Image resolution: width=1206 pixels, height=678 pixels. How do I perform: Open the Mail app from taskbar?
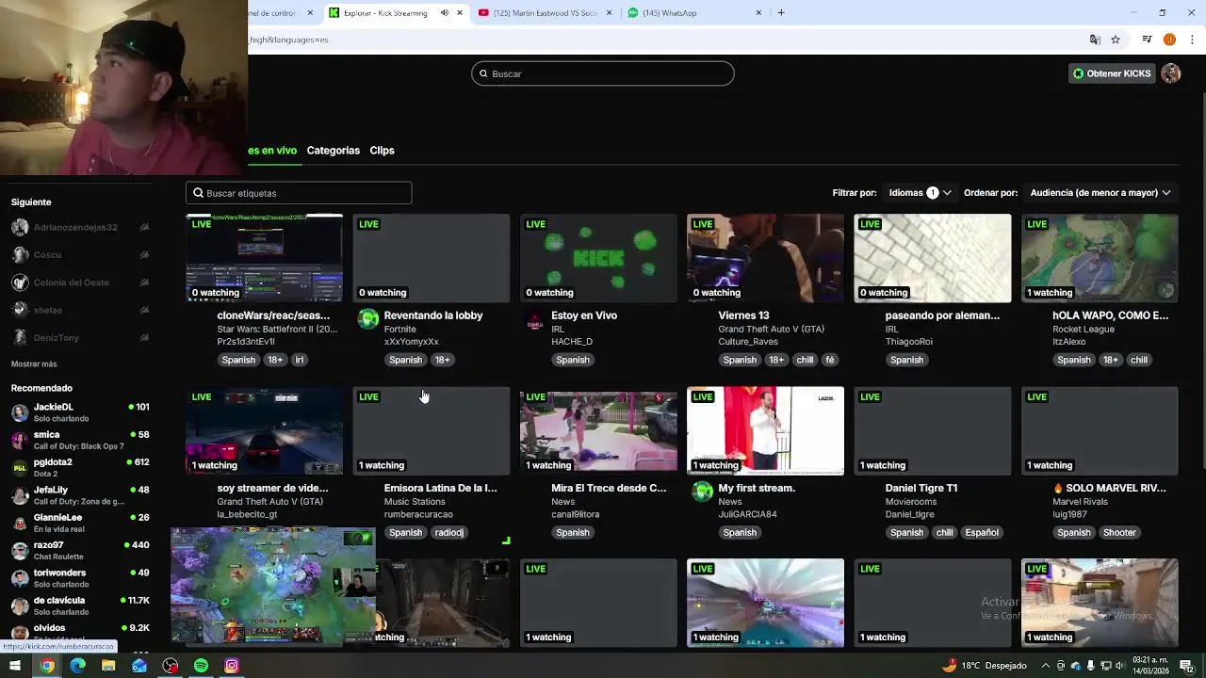click(139, 666)
